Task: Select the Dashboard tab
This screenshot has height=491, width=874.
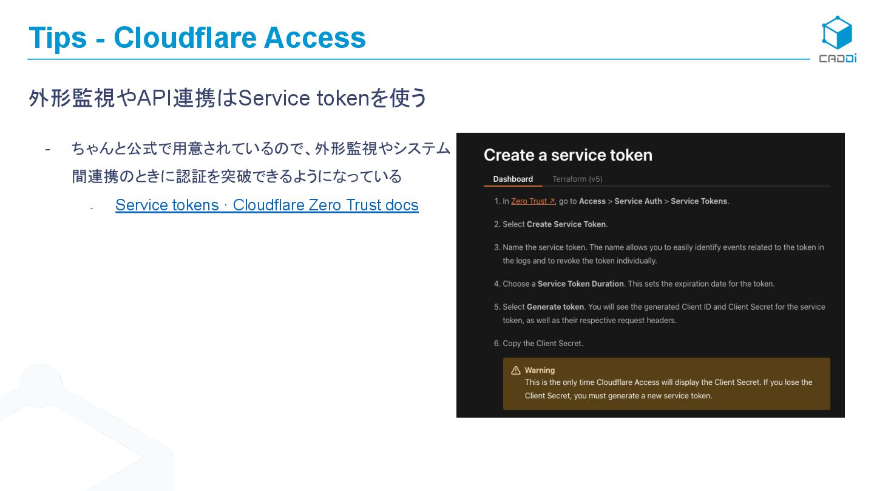Action: 513,179
